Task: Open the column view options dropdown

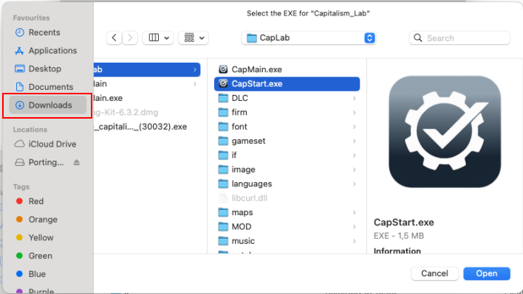Action: coord(158,38)
